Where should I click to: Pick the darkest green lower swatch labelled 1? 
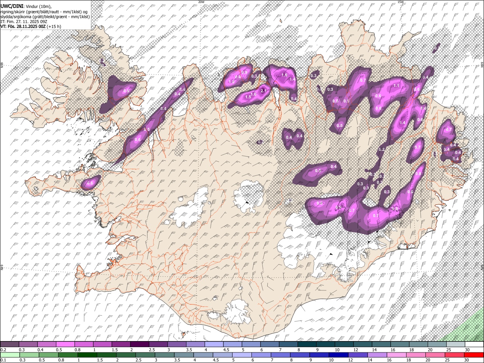[87, 355]
